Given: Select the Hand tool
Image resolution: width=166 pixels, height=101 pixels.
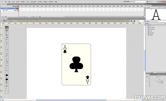Looking at the screenshot, I should tap(7, 68).
